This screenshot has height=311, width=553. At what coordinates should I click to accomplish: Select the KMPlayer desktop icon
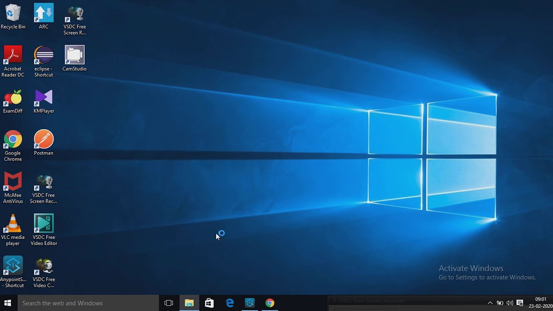(44, 102)
